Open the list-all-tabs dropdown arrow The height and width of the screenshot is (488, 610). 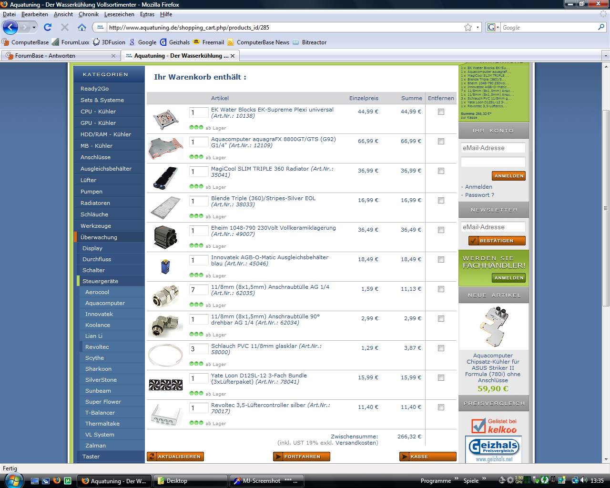[x=606, y=56]
